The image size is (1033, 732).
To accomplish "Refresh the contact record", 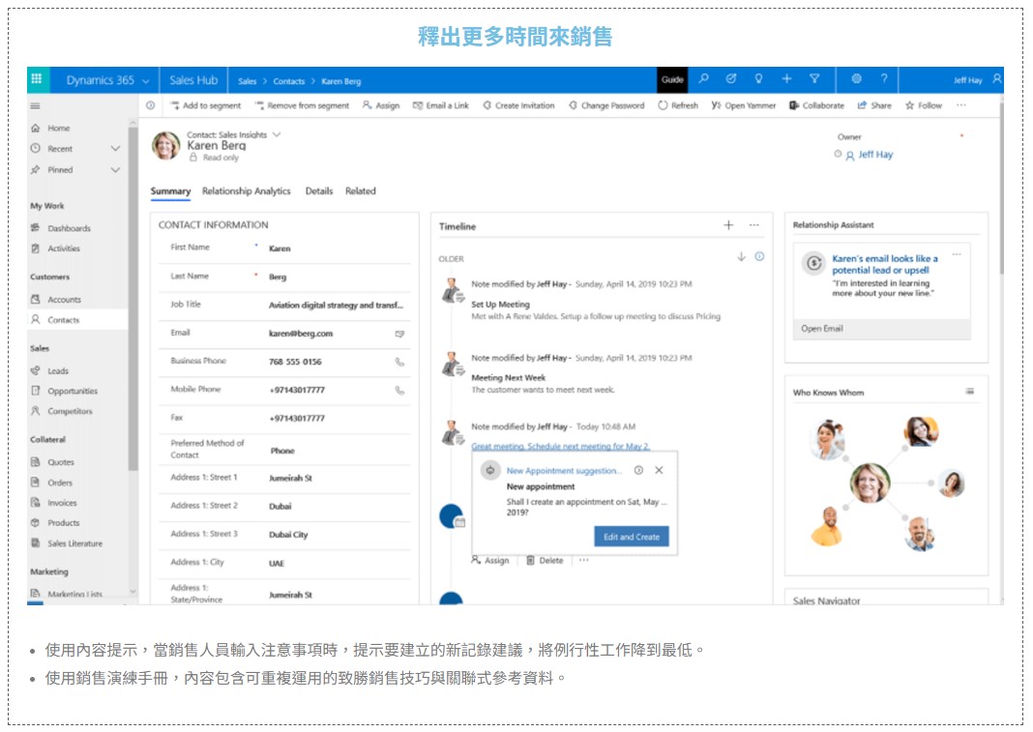I will point(678,105).
